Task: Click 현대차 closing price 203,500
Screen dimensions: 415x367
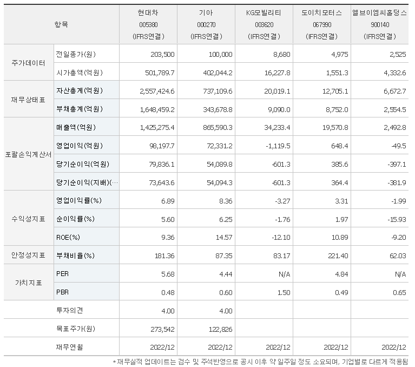Action: [x=162, y=55]
